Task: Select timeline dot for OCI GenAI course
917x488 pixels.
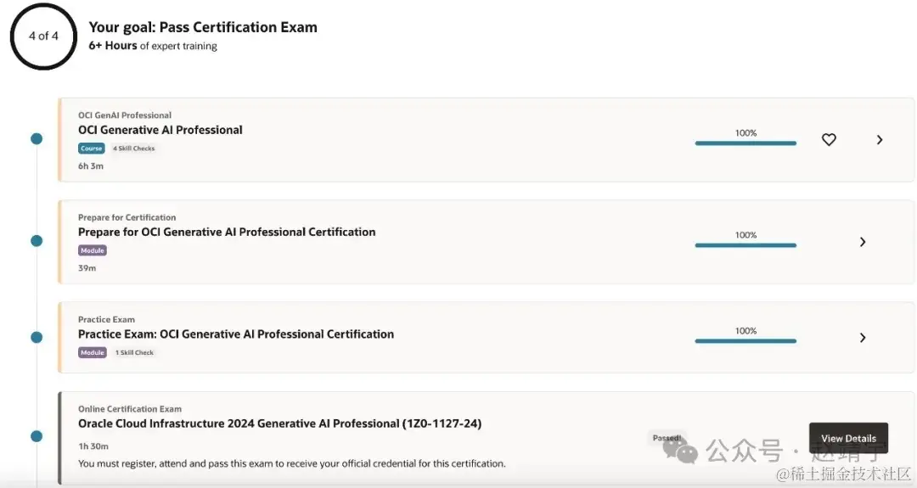Action: click(x=37, y=138)
